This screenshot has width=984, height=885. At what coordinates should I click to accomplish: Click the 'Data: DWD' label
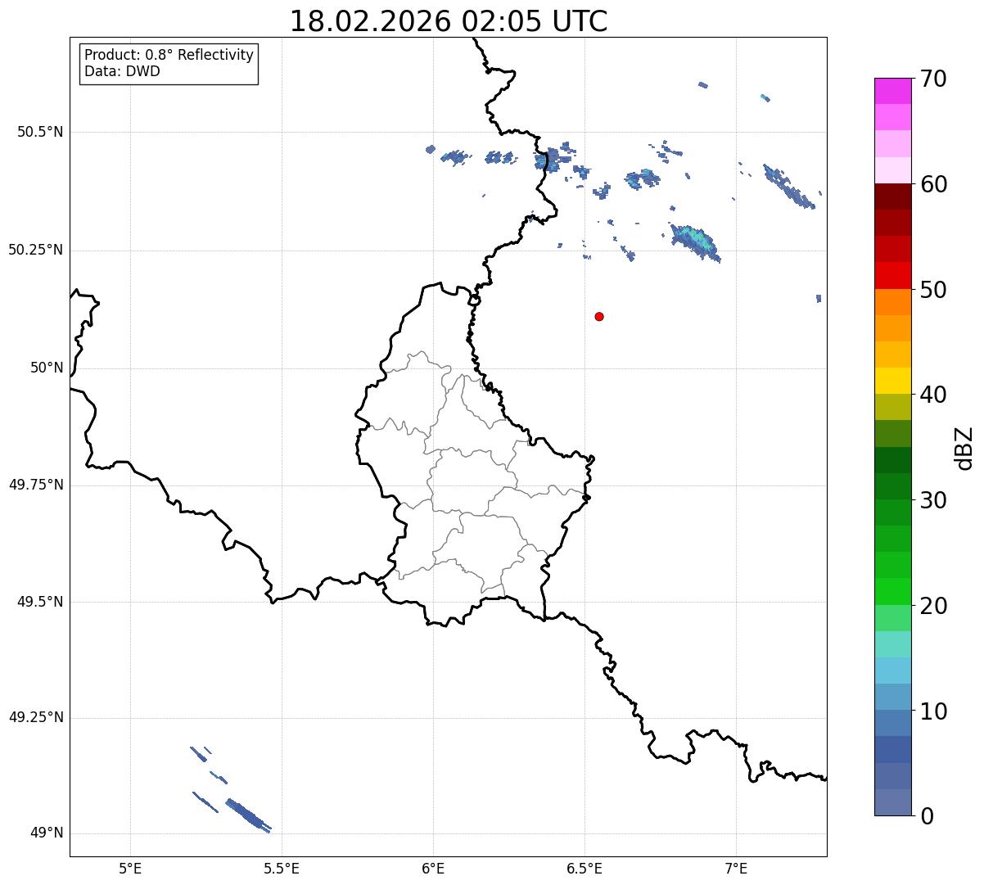122,71
